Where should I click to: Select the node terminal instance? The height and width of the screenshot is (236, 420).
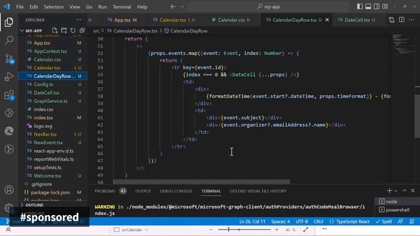tap(397, 201)
